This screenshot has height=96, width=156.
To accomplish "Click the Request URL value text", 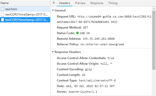I will 104,19.
